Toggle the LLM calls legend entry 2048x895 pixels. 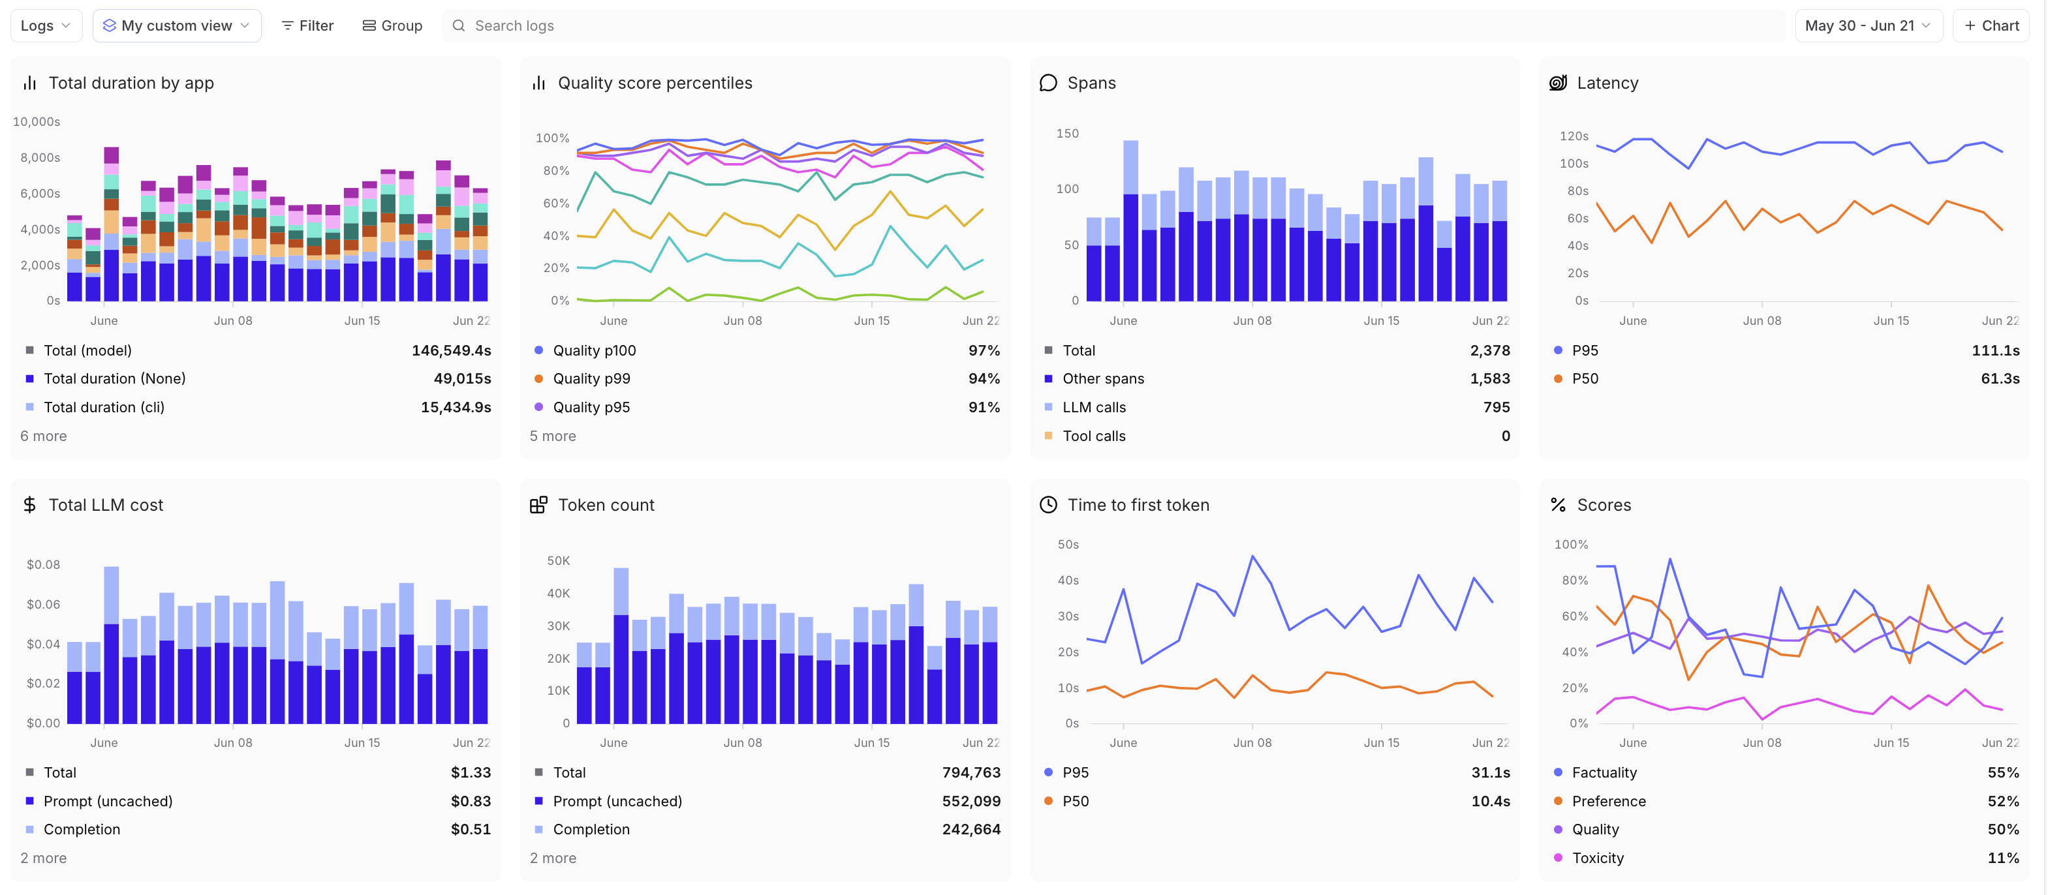(1093, 407)
